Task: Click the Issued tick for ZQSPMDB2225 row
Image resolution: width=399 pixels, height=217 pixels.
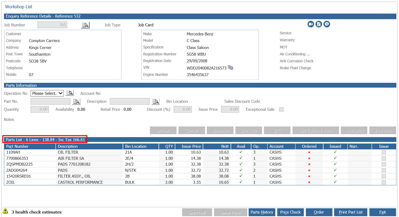Action: 335,164
